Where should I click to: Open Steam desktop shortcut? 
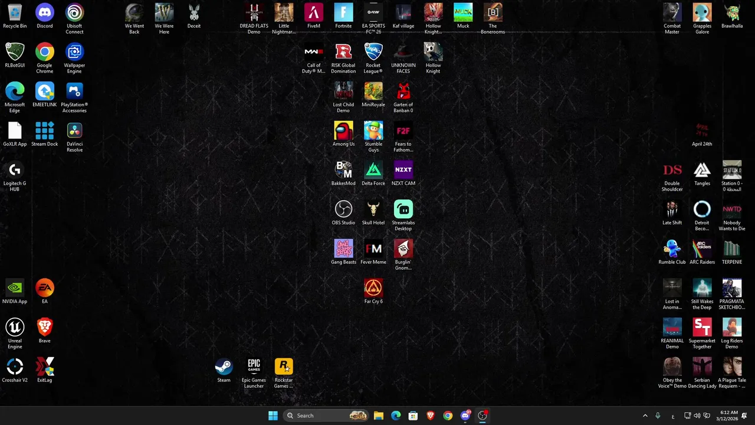(224, 371)
